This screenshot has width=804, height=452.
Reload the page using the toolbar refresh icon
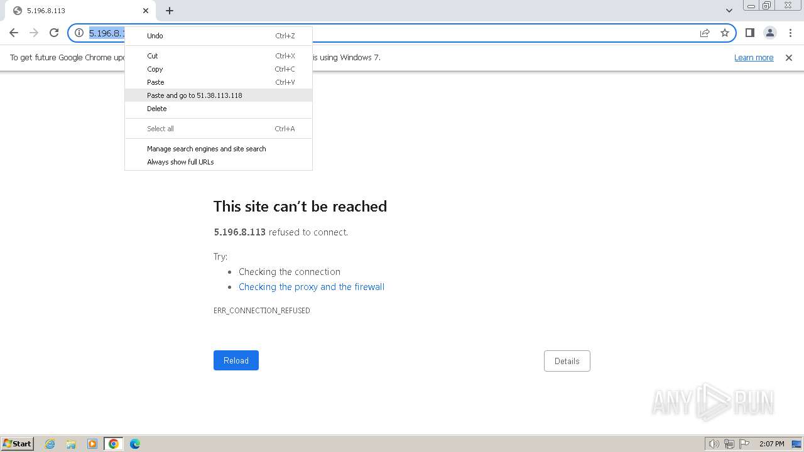54,33
